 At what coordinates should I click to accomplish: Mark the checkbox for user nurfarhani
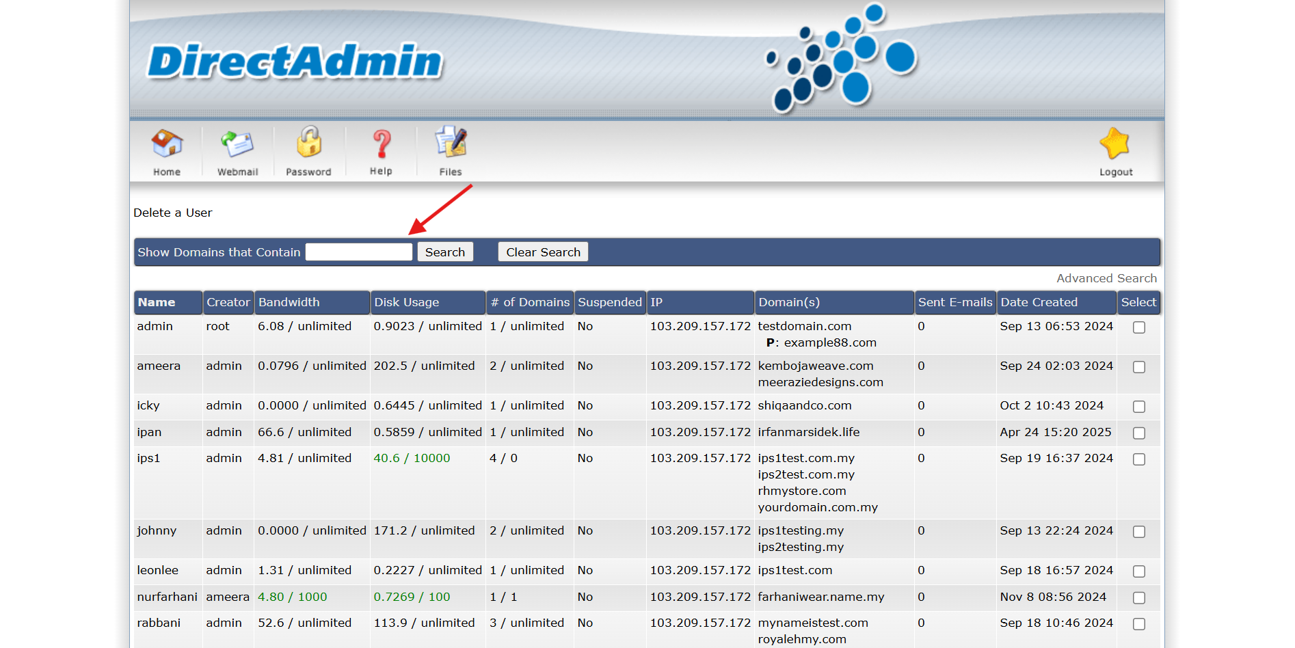(x=1139, y=598)
